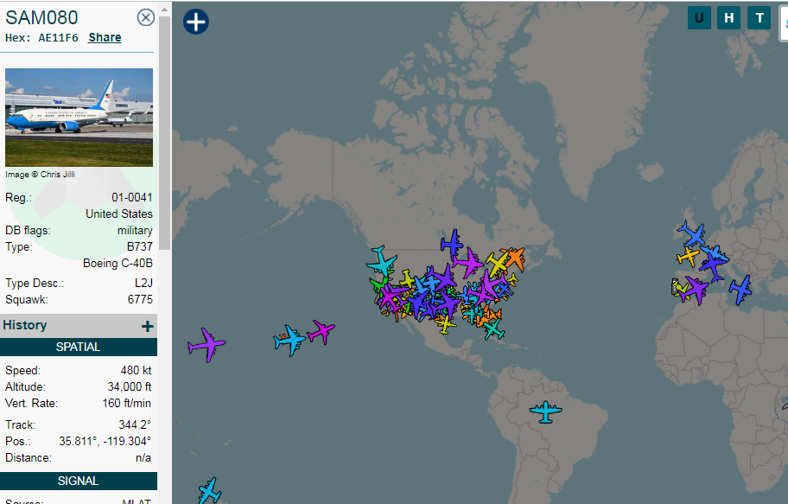Click the SAM080 callsign title
The image size is (788, 504).
[x=41, y=17]
